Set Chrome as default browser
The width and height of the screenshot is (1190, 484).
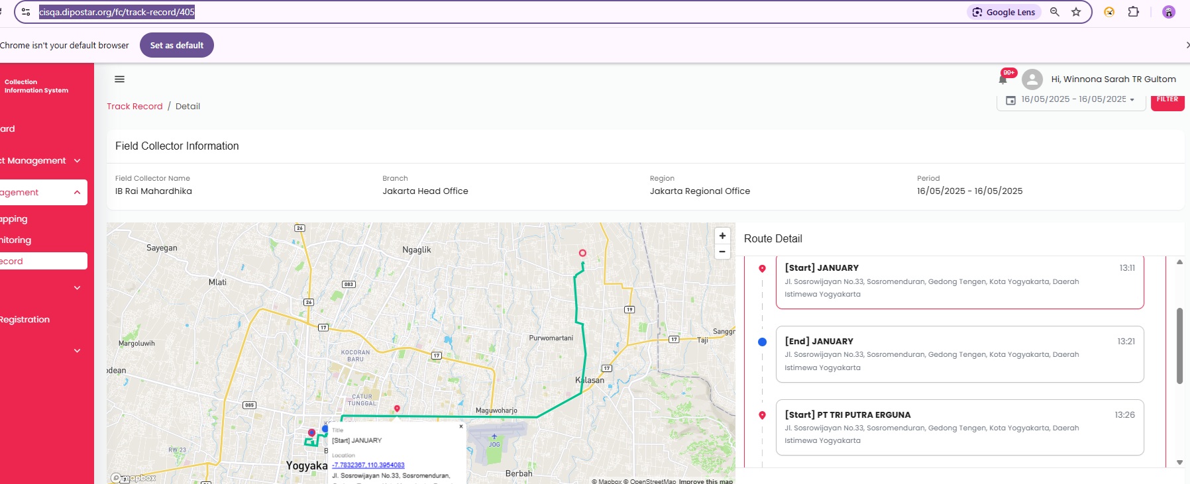(176, 45)
